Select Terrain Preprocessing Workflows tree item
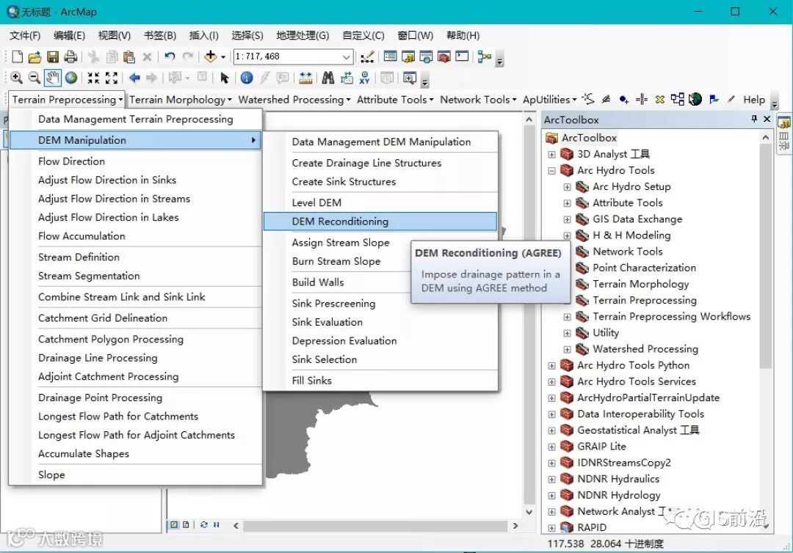Viewport: 793px width, 553px height. [672, 317]
